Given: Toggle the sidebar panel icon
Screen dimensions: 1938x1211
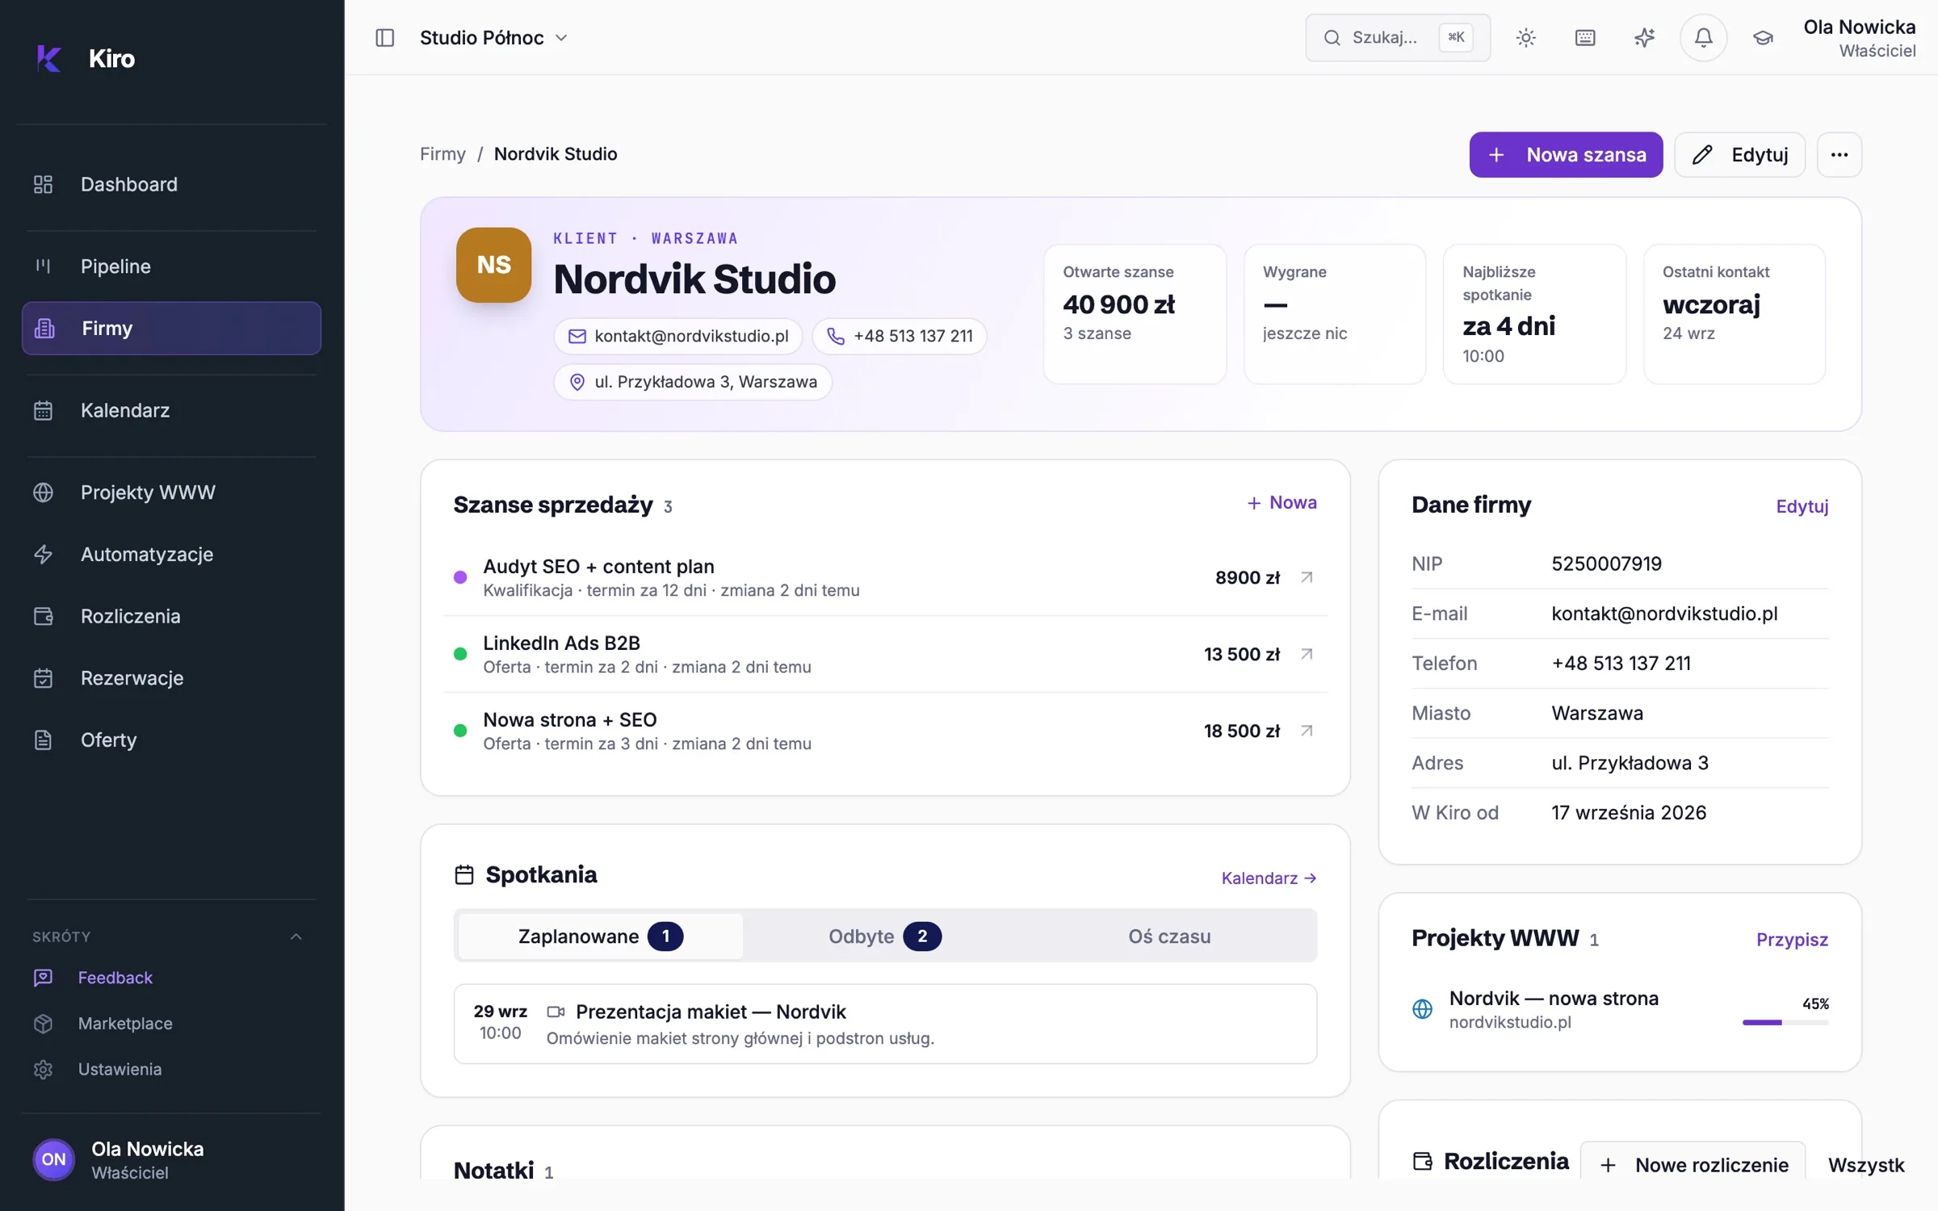Looking at the screenshot, I should (385, 38).
